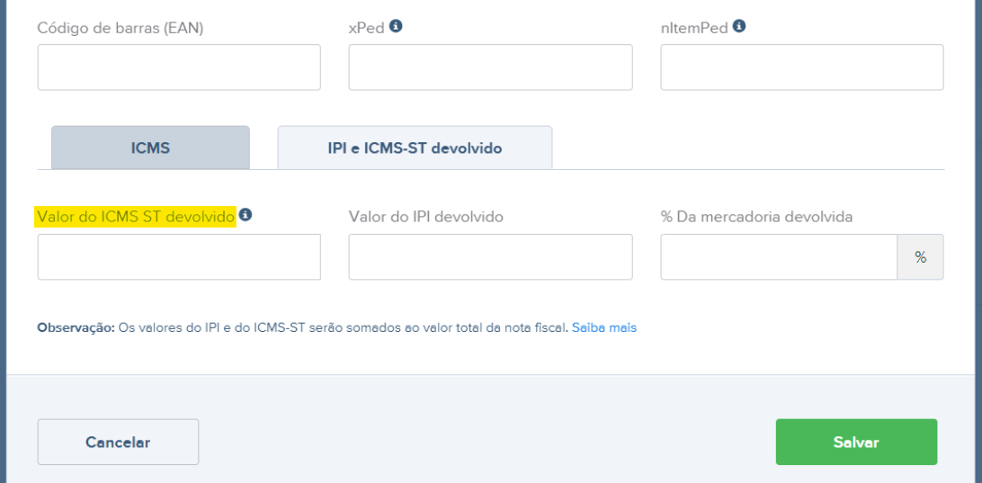
Task: Click the % Da mercadoria devolvida label
Action: [x=756, y=217]
